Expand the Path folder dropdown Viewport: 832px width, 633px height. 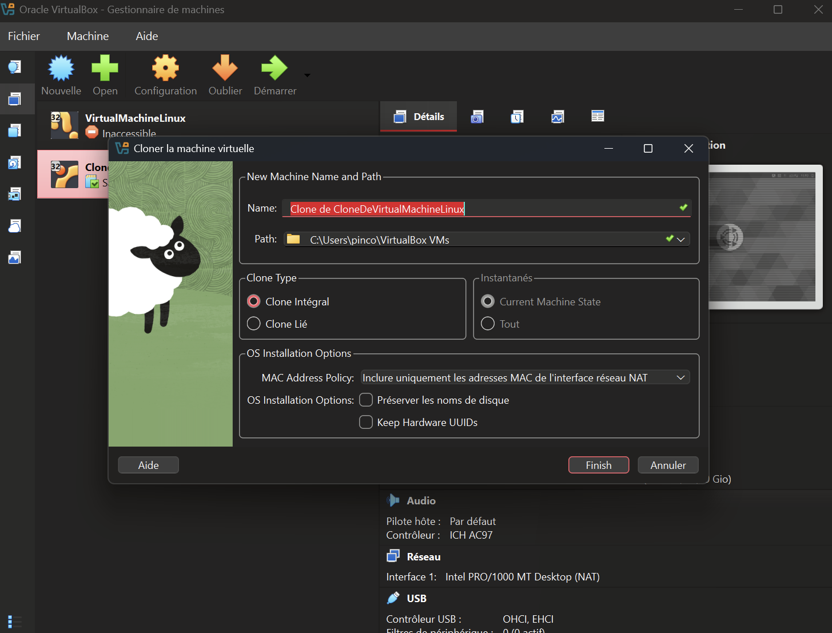[680, 240]
